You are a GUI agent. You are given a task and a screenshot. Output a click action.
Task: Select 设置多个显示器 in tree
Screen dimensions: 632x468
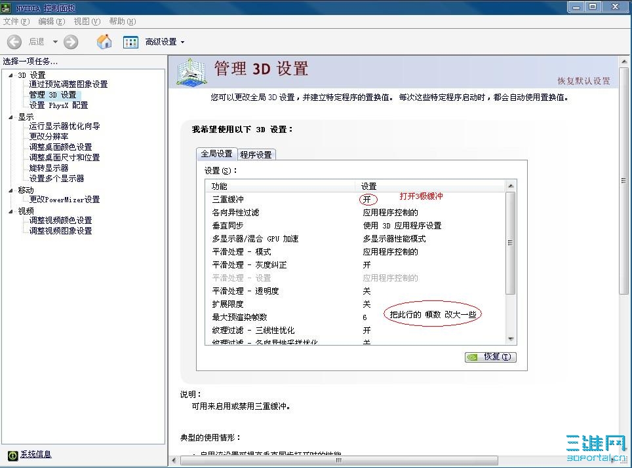click(57, 178)
